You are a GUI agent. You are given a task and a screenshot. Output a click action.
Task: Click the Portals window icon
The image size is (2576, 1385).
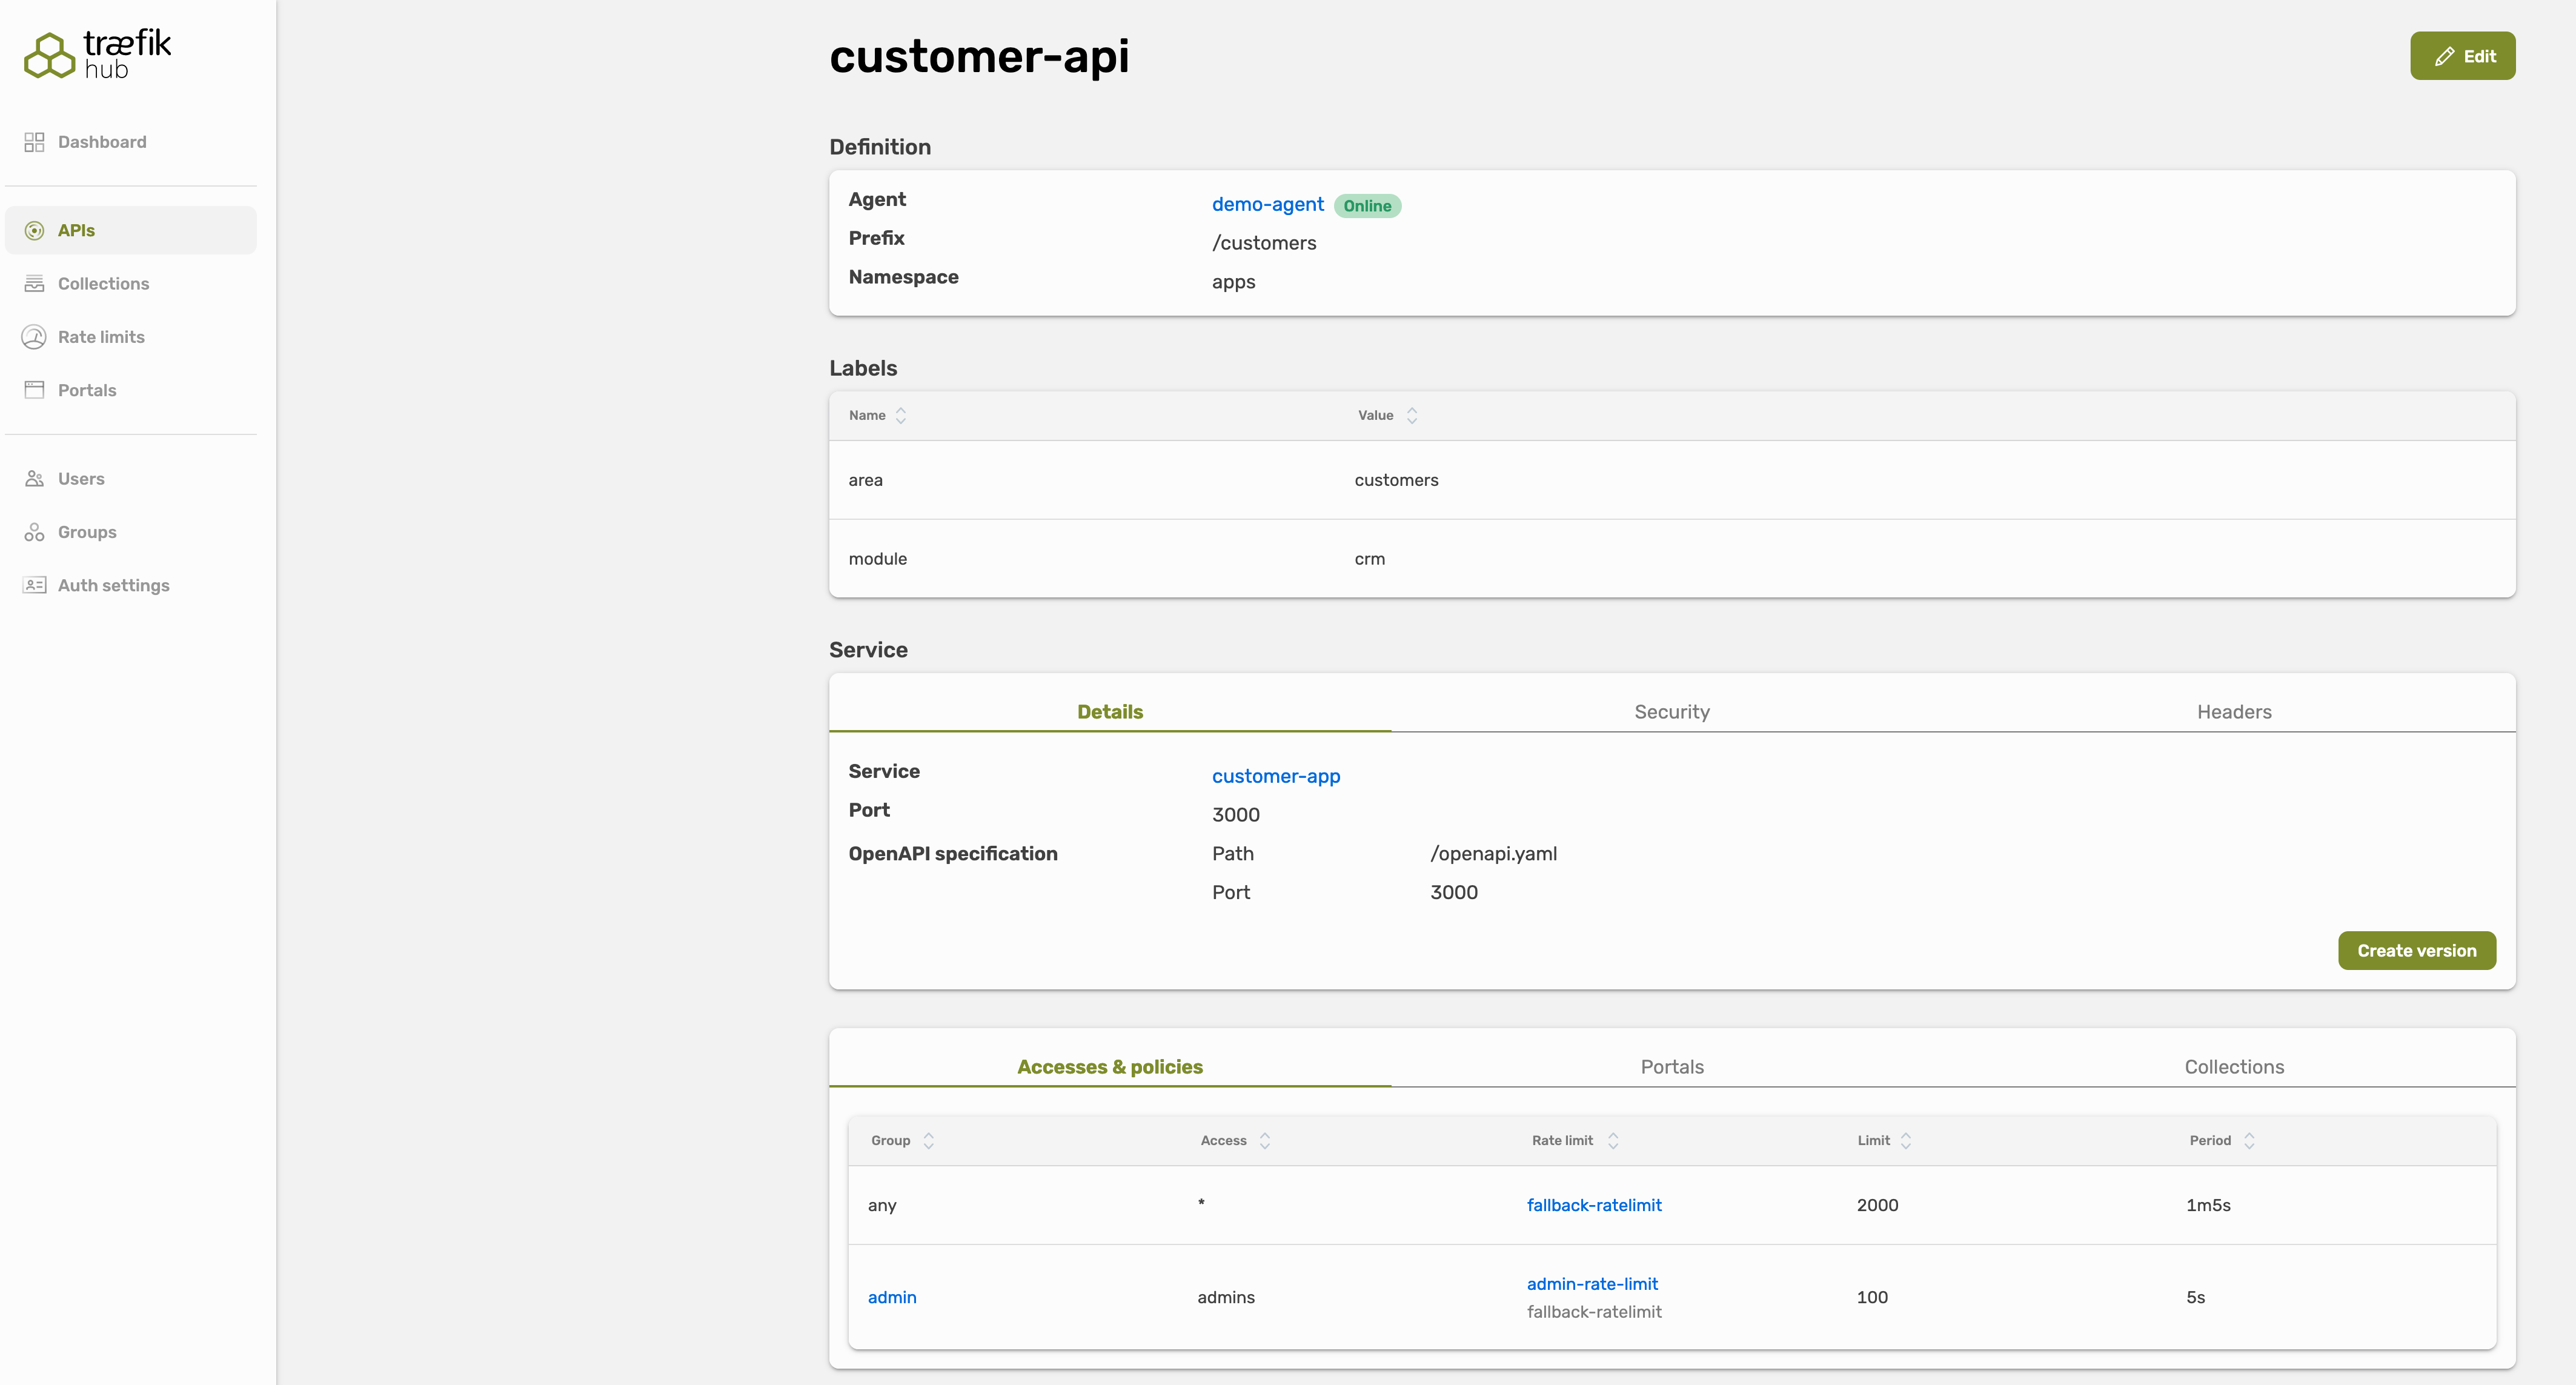[x=34, y=390]
